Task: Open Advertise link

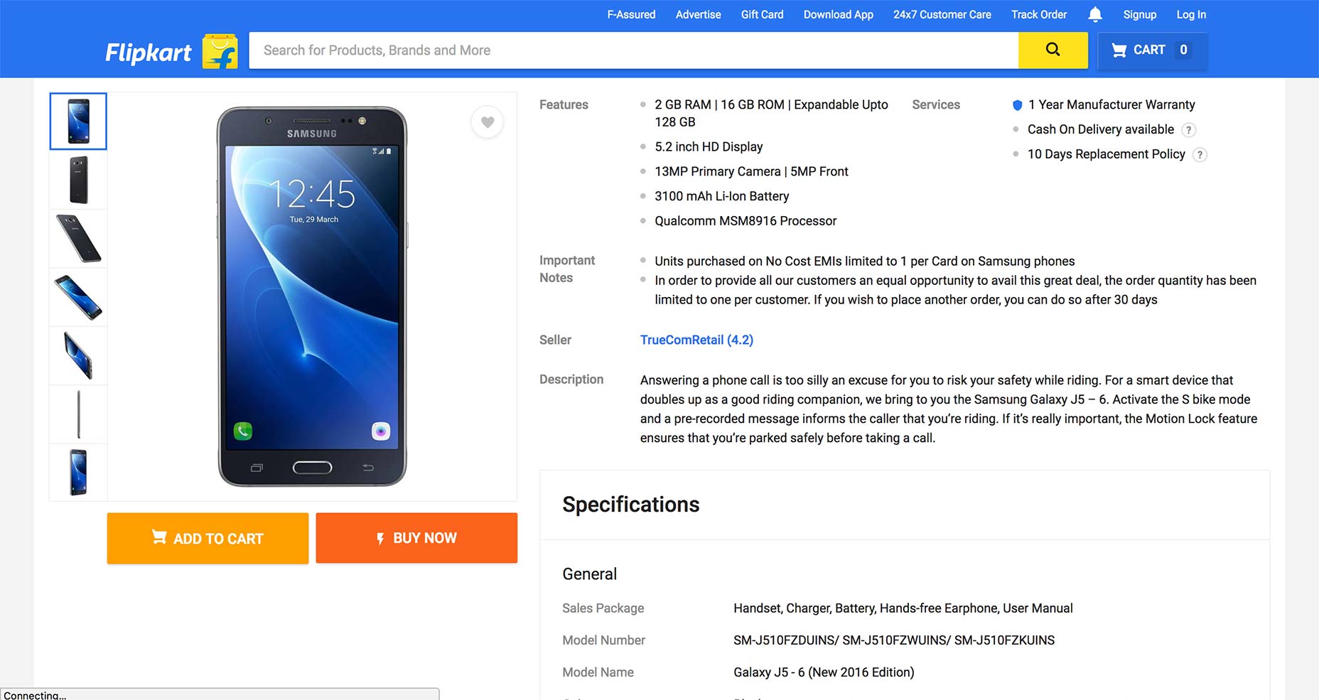Action: pyautogui.click(x=698, y=14)
